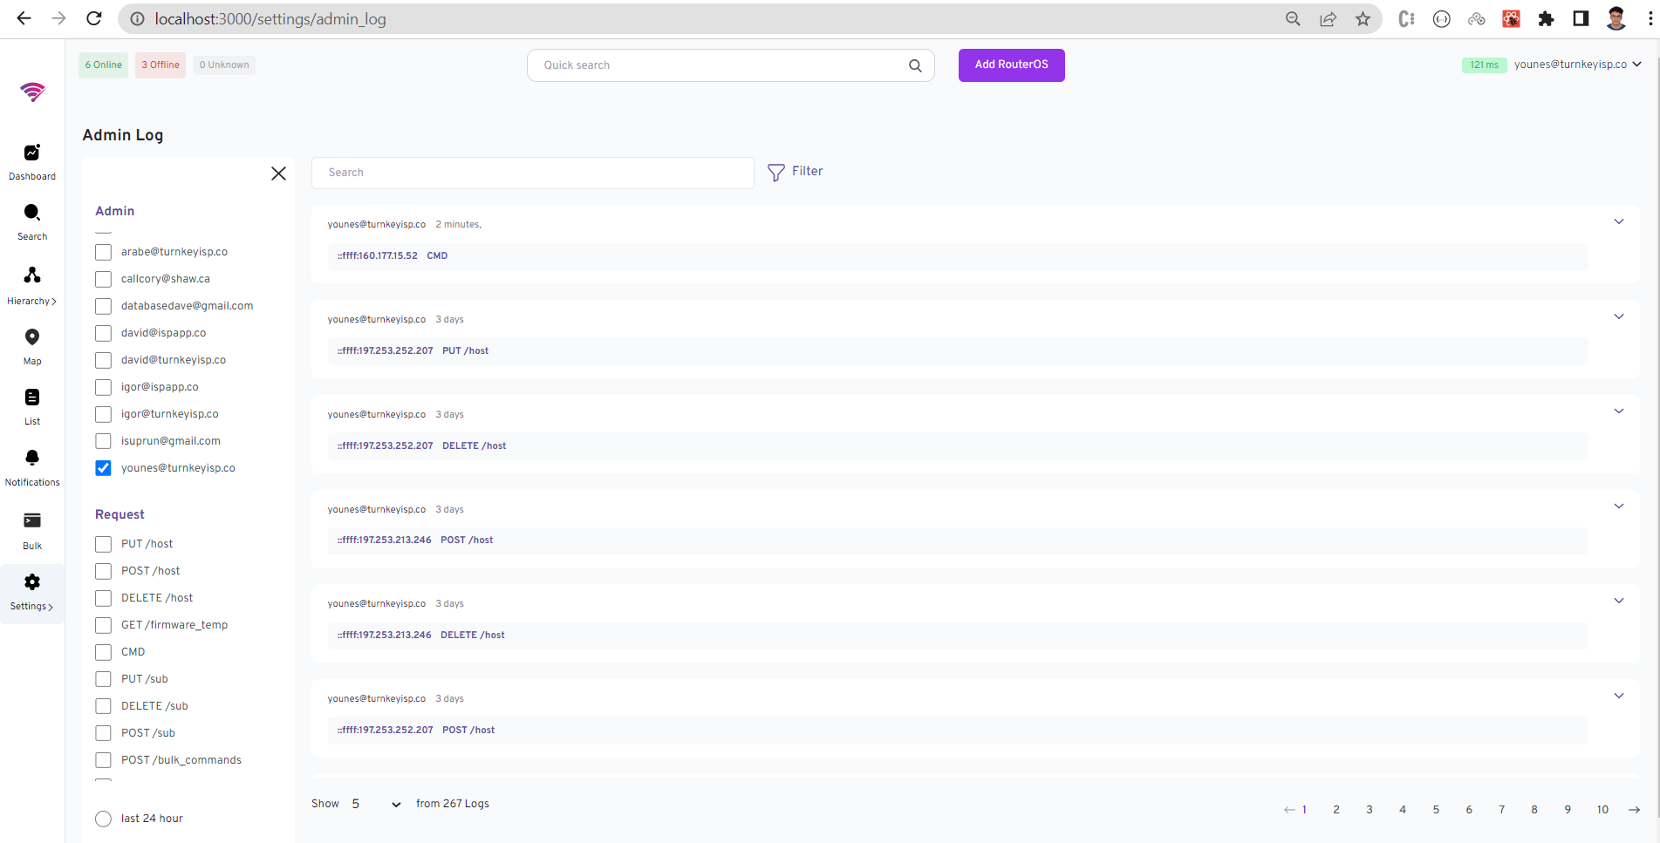Viewport: 1660px width, 843px height.
Task: Click the 3 Offline status badge
Action: 161,65
